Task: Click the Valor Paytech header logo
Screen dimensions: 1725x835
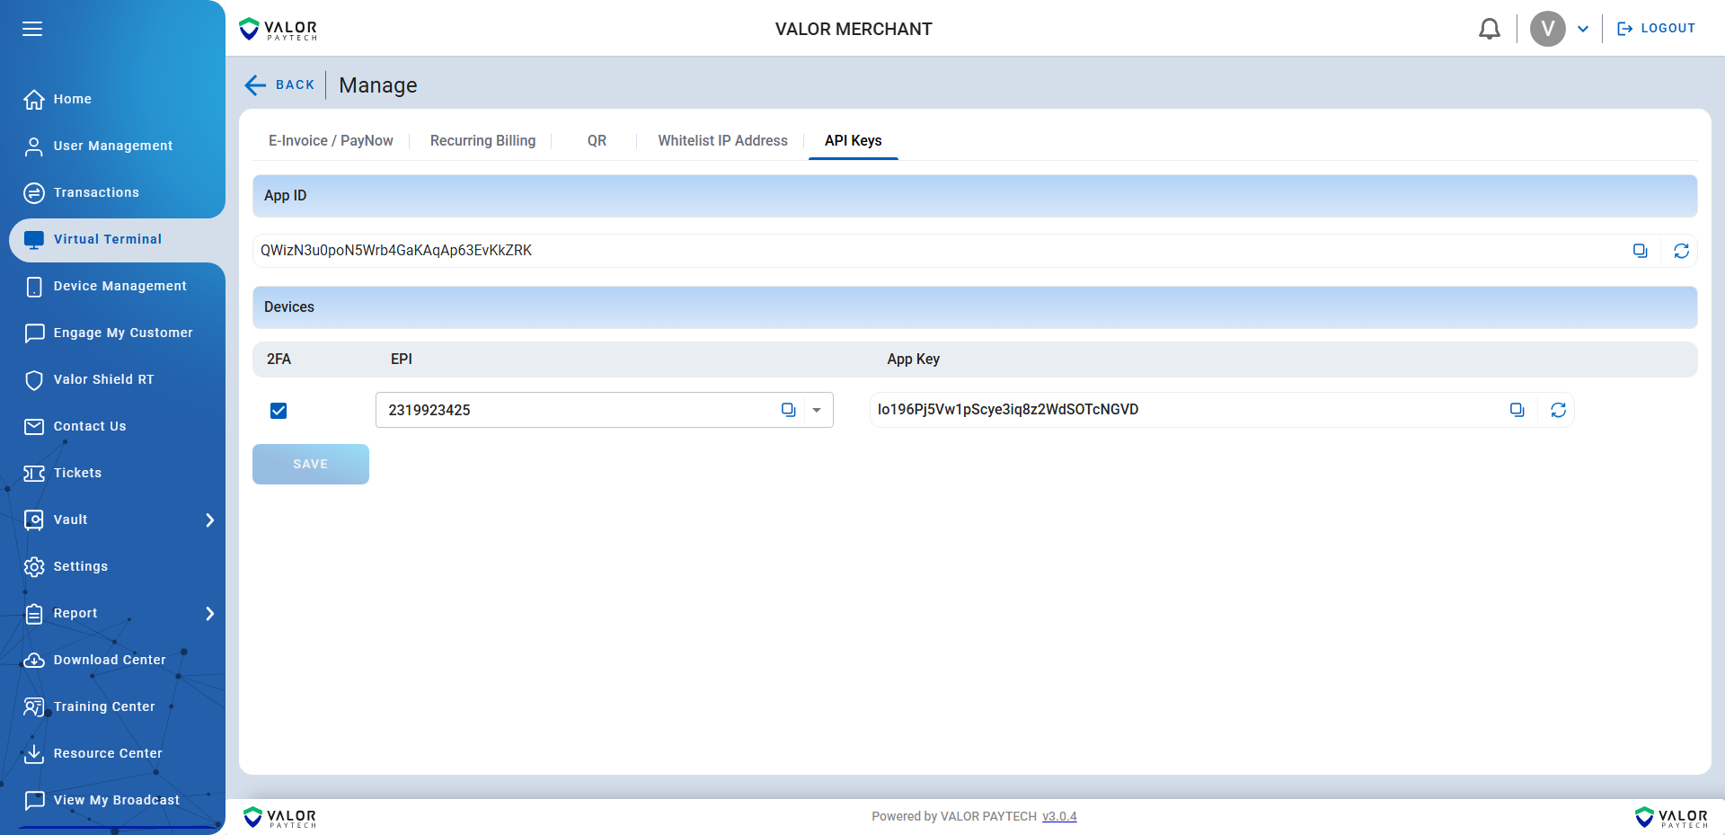Action: [x=279, y=30]
